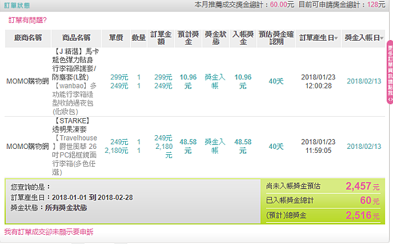Click the 訂單有問題? link
Image resolution: width=393 pixels, height=244 pixels.
(x=28, y=20)
